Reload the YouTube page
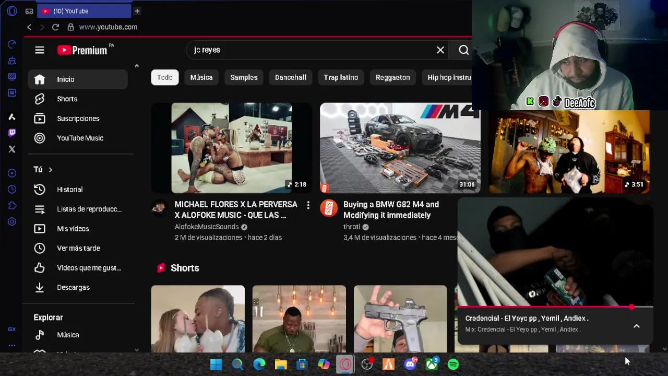Screen dimensions: 668x376 tap(55, 27)
